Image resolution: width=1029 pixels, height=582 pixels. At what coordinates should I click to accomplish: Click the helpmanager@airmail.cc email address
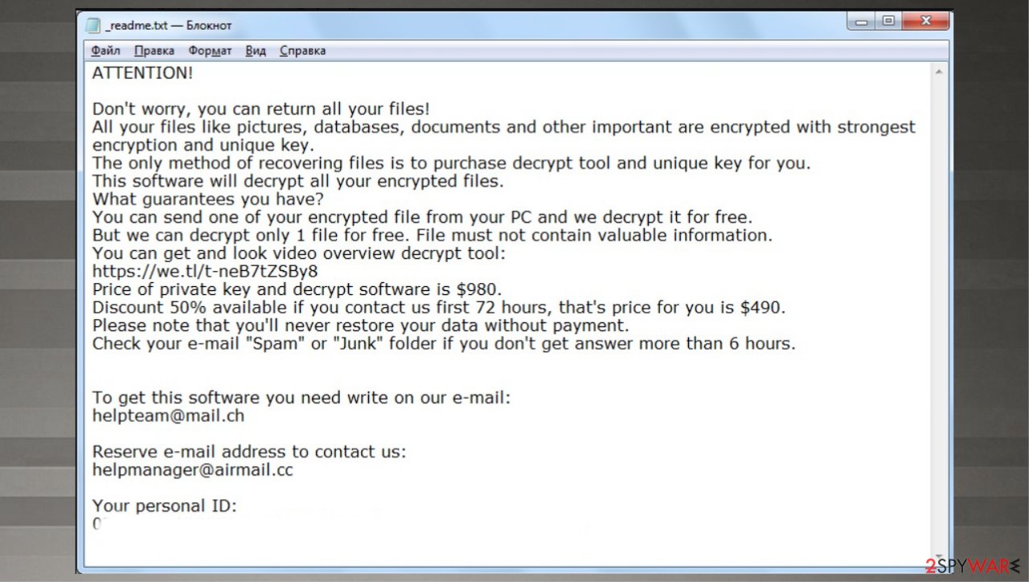193,470
